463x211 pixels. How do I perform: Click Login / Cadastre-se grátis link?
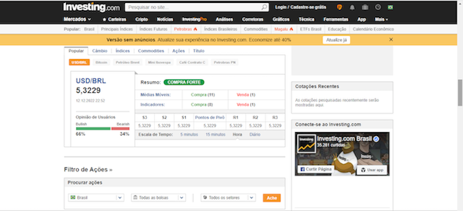pyautogui.click(x=300, y=8)
